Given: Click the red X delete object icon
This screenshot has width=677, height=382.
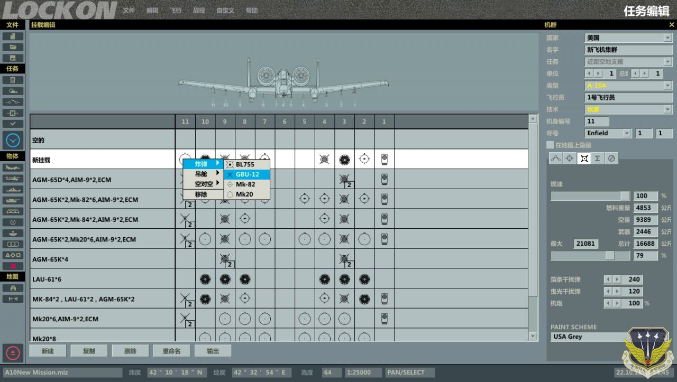Looking at the screenshot, I should click(13, 266).
